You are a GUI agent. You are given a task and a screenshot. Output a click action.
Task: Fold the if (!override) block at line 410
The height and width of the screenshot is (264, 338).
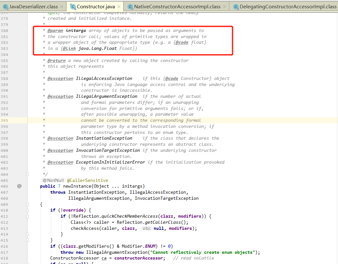point(28,210)
